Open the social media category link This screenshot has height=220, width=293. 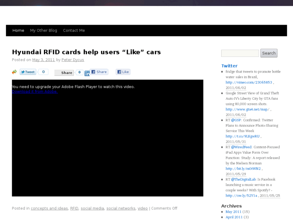click(92, 208)
